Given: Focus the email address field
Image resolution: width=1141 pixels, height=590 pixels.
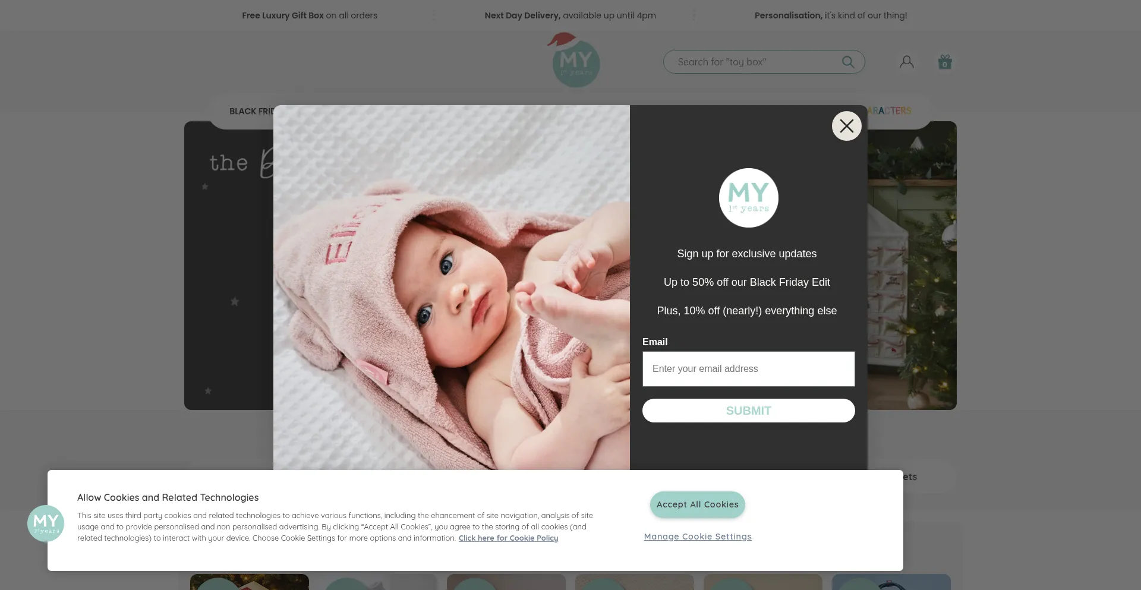Looking at the screenshot, I should (x=748, y=369).
